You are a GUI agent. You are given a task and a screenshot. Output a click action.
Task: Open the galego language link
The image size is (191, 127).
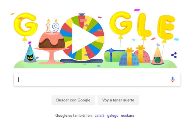pos(113,116)
